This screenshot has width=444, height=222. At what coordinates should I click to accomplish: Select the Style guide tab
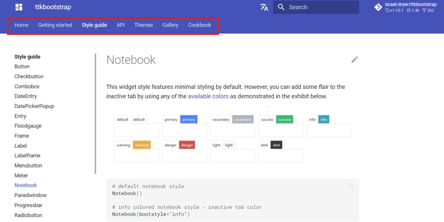coord(94,25)
